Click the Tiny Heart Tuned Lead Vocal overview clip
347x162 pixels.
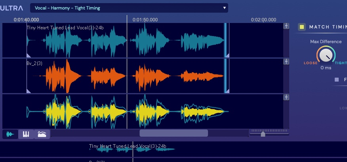[x=132, y=149]
